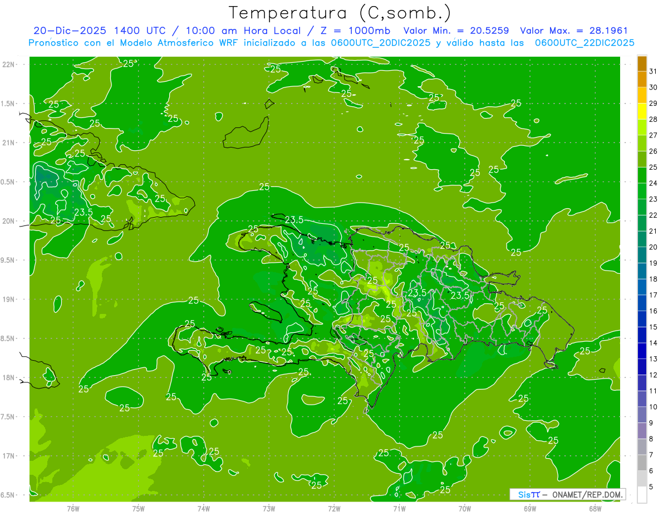The image size is (668, 516).
Task: Click the "72W" longitude label
Action: [x=334, y=508]
